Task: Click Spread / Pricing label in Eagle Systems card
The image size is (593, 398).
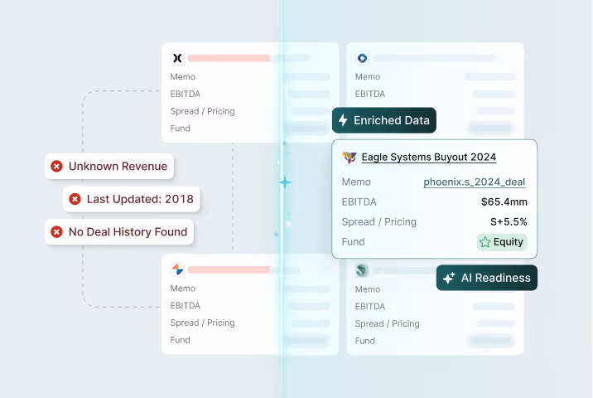Action: pyautogui.click(x=379, y=222)
